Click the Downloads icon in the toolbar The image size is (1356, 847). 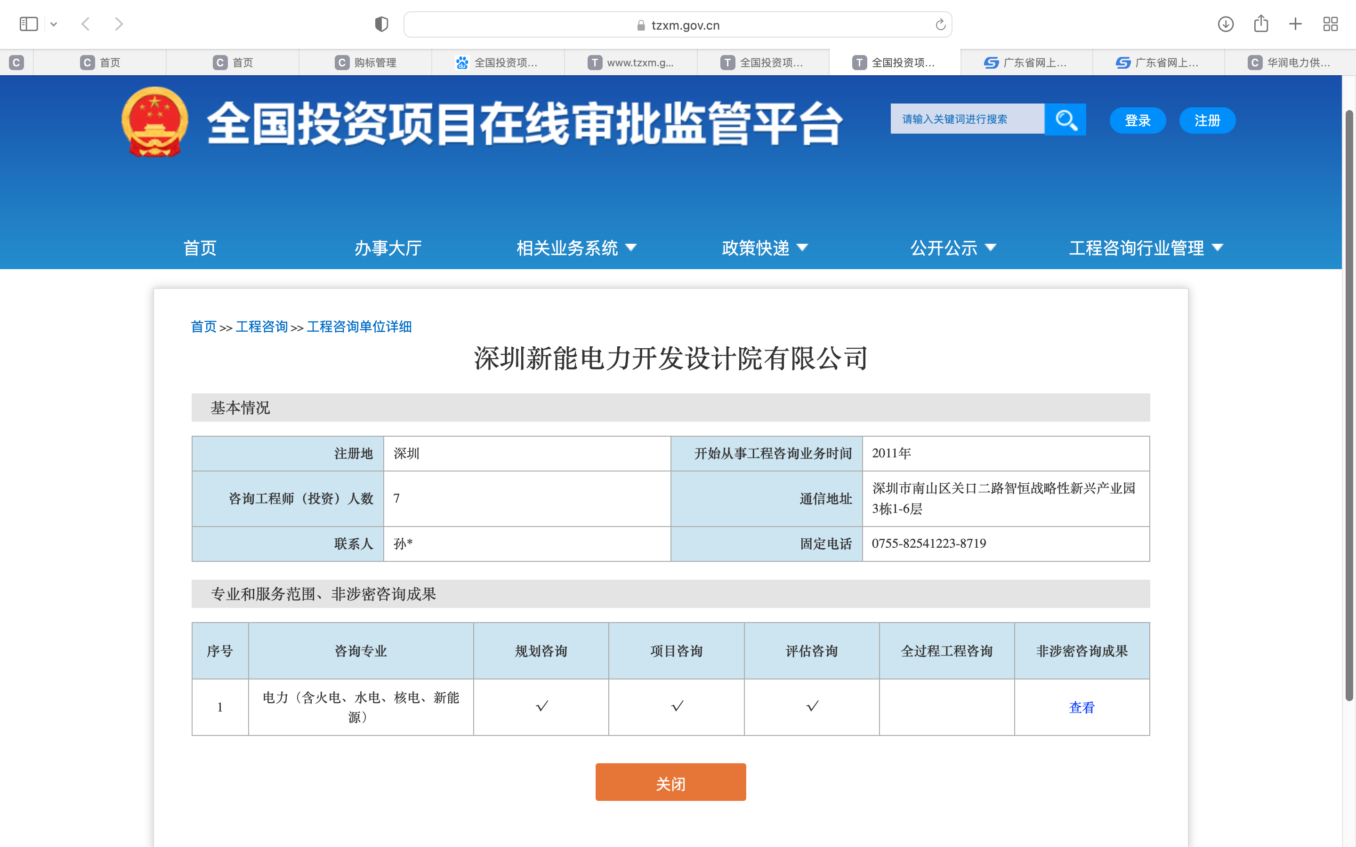point(1226,24)
